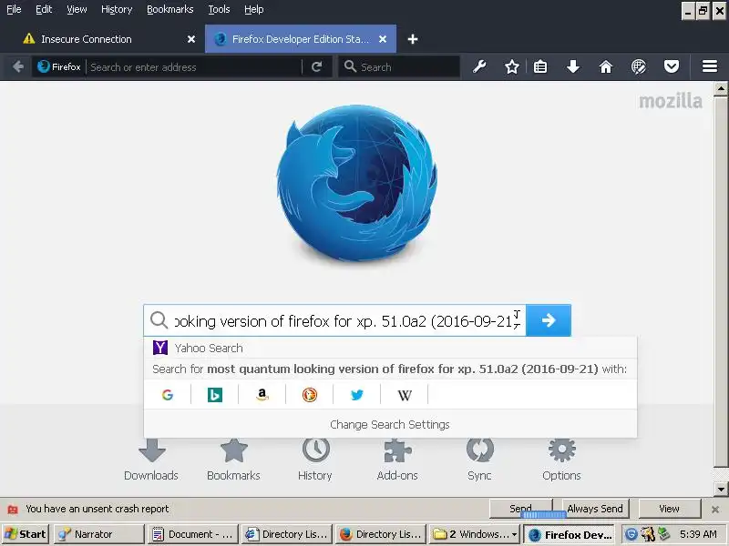The height and width of the screenshot is (546, 729).
Task: Bookmark this page with the star icon
Action: [512, 66]
